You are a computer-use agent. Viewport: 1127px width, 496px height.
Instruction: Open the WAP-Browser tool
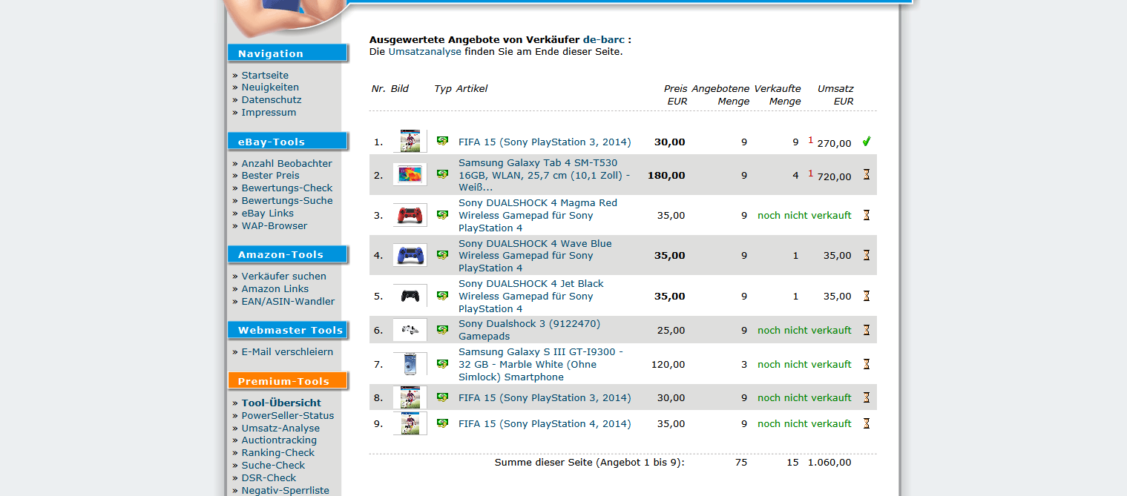(x=274, y=225)
